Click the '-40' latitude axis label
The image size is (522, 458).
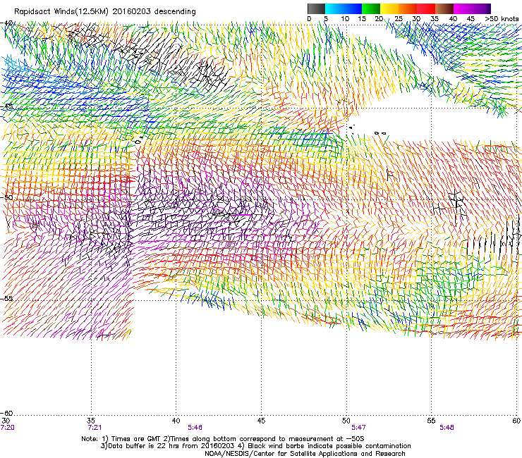(x=7, y=23)
